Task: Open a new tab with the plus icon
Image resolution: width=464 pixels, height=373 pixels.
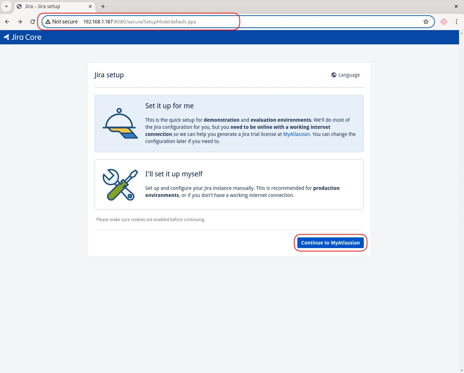Action: [103, 6]
